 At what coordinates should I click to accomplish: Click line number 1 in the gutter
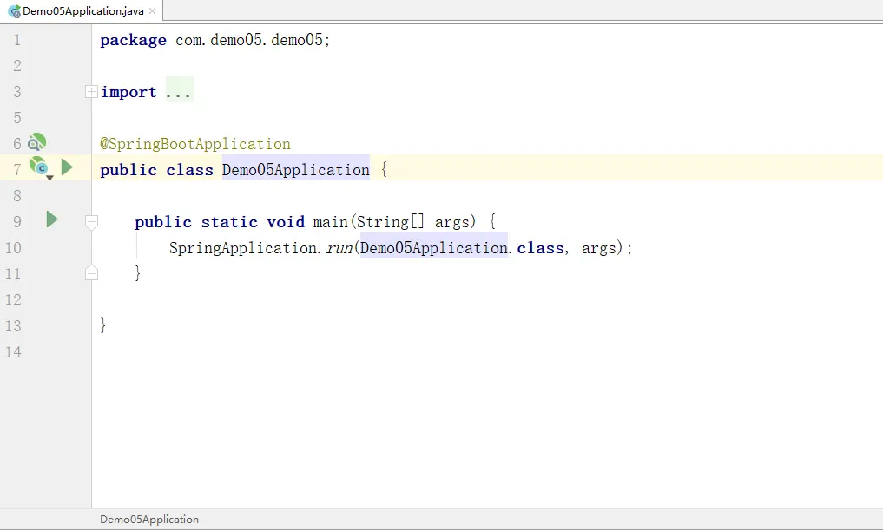tap(16, 40)
